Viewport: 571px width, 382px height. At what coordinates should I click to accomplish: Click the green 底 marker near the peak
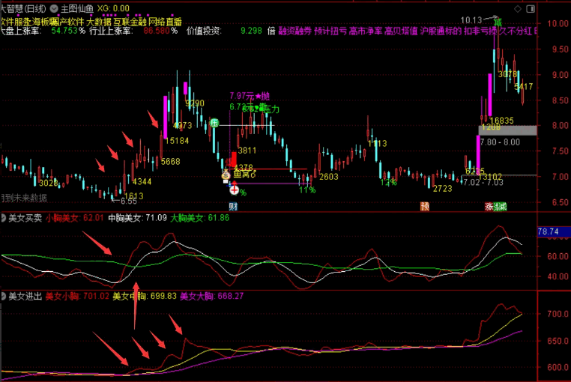click(498, 22)
